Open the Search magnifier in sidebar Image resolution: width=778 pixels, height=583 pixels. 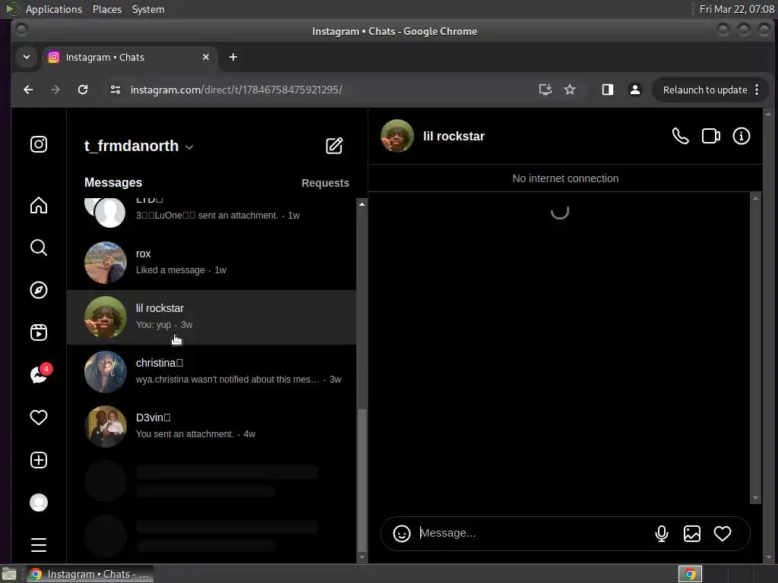pos(39,247)
